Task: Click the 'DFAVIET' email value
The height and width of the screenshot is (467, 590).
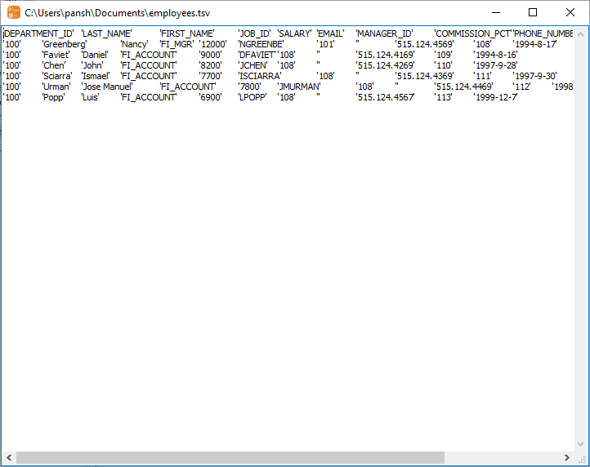Action: click(x=256, y=55)
